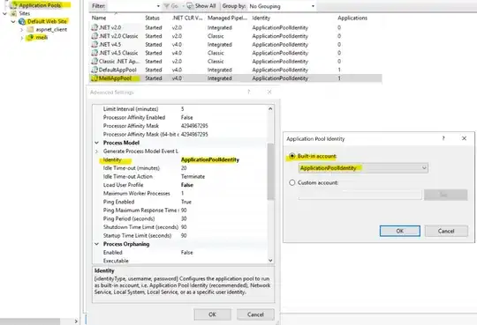Image resolution: width=477 pixels, height=325 pixels.
Task: Collapse the Process Model section
Action: [x=97, y=143]
